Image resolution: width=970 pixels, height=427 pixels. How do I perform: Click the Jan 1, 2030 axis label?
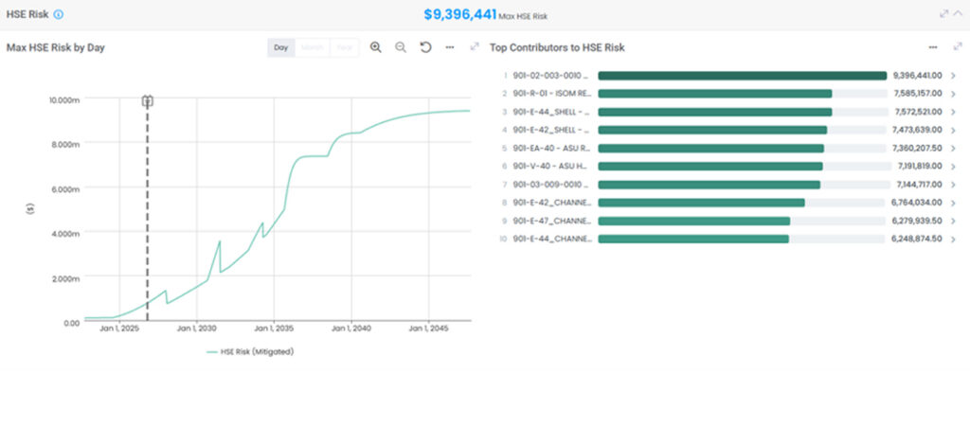pyautogui.click(x=197, y=329)
